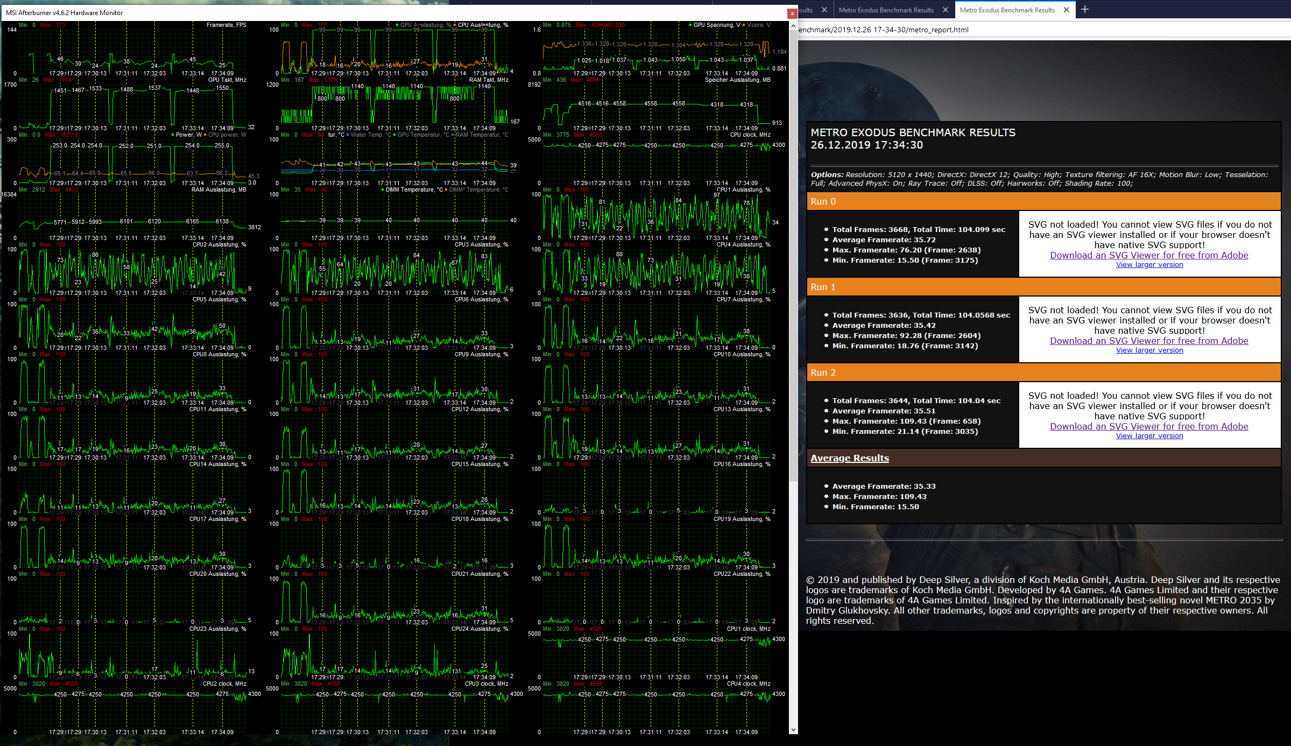Open Run 2 Download SVG Viewer link
Viewport: 1291px width, 746px height.
click(1149, 426)
